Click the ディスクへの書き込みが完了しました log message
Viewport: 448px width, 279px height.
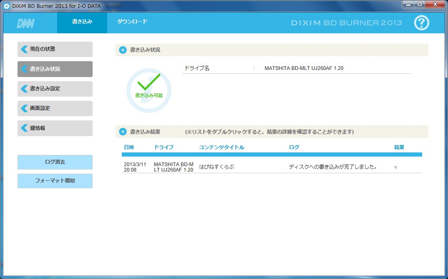(x=333, y=167)
